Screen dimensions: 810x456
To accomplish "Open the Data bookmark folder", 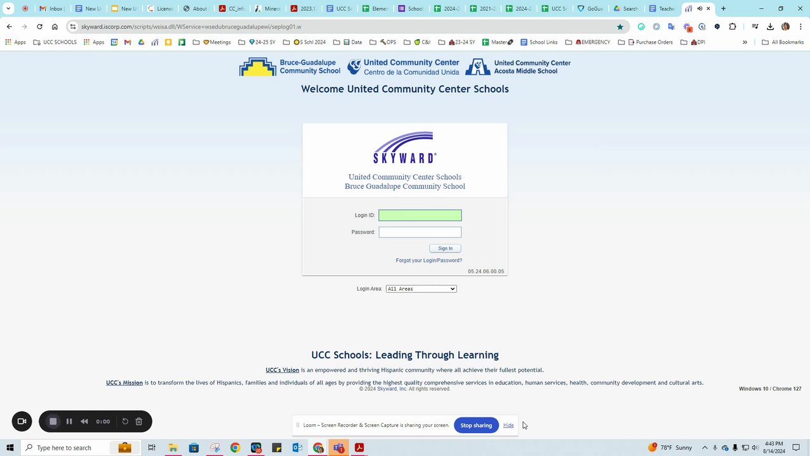I will (x=347, y=42).
